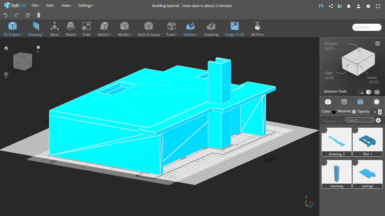This screenshot has height=216, width=385.
Task: Activate the cube selection tool icon
Action: tap(369, 92)
